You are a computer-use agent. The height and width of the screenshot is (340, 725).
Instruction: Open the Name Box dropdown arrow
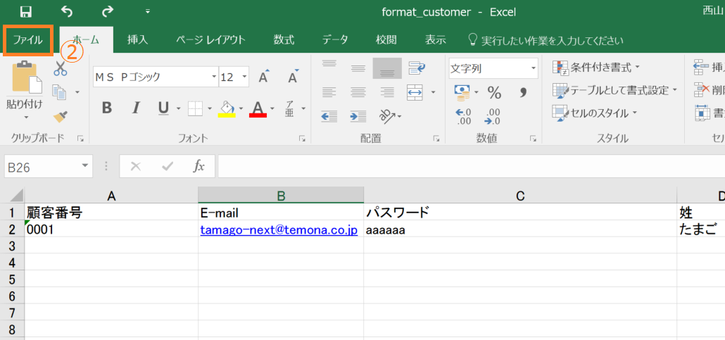85,167
